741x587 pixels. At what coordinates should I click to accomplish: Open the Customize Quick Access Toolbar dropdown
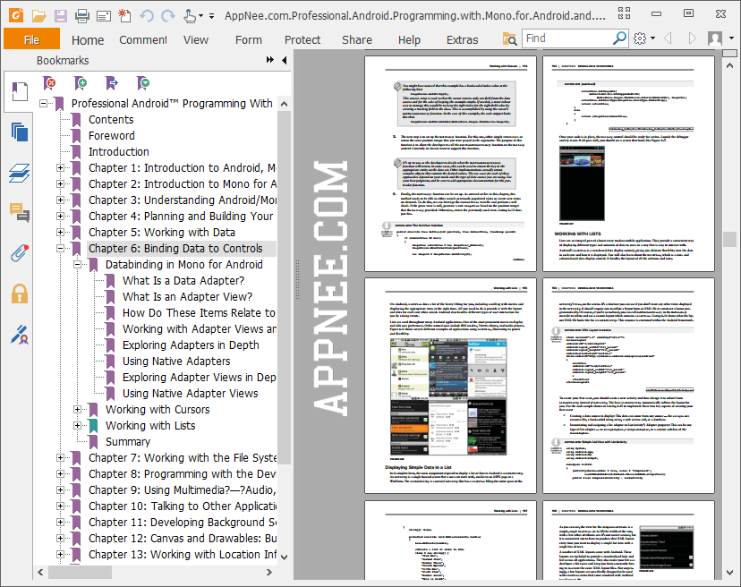(x=212, y=16)
